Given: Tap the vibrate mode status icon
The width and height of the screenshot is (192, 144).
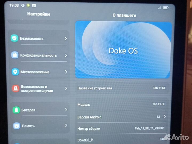Looking at the screenshot, I should (x=23, y=5).
